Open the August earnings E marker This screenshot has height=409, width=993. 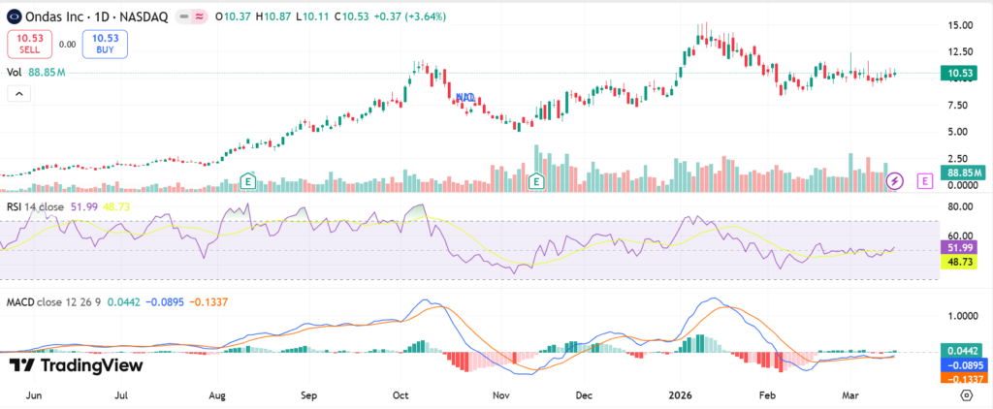point(247,181)
